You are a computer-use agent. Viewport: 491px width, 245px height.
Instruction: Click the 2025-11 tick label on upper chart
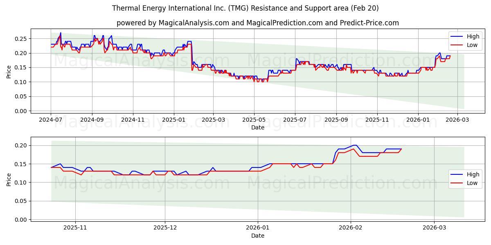coord(377,120)
